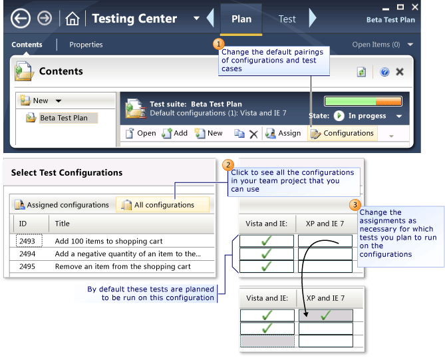This screenshot has height=358, width=445.
Task: Open the Home icon
Action: coord(73,19)
